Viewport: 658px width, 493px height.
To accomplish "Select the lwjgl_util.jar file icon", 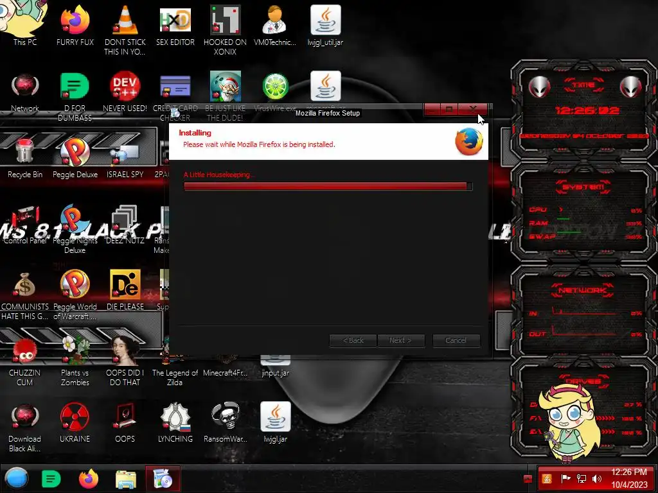I will click(x=325, y=25).
